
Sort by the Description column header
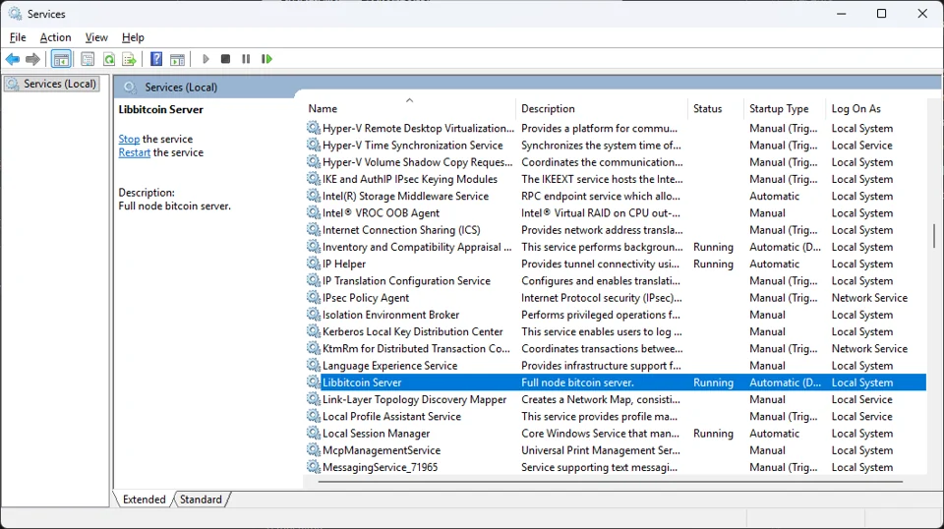pos(601,108)
